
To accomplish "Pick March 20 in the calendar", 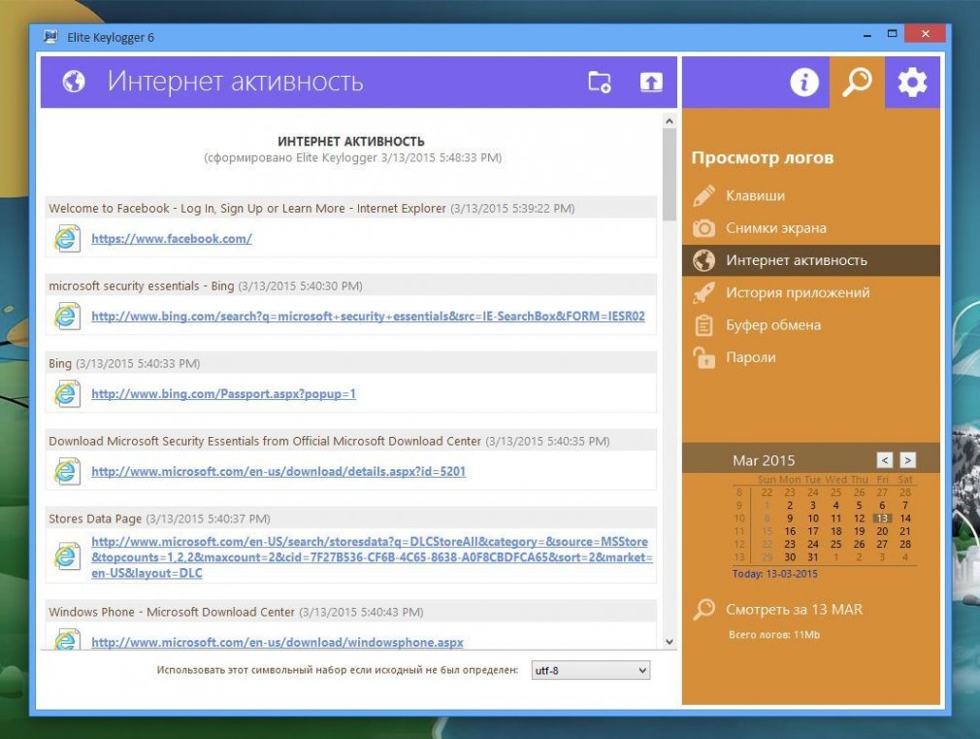I will pyautogui.click(x=882, y=531).
